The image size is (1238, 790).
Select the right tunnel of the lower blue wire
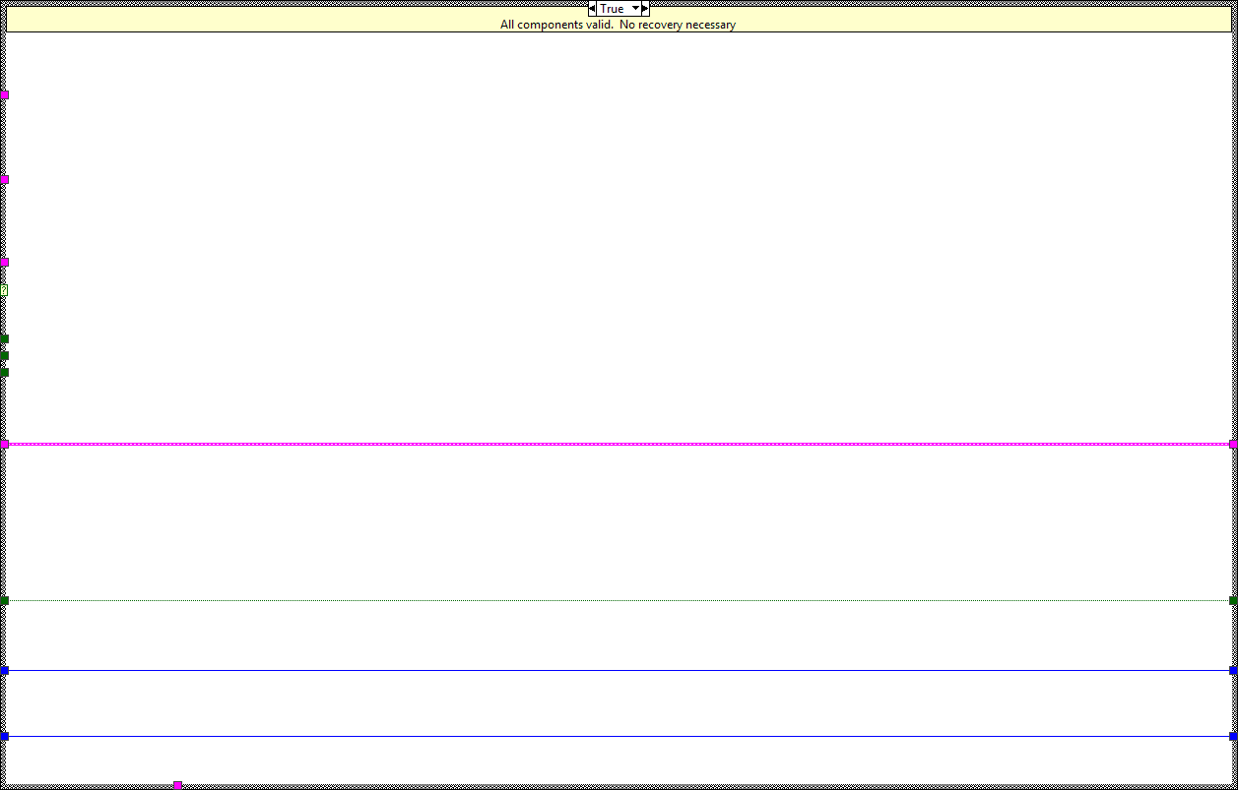pyautogui.click(x=1232, y=736)
